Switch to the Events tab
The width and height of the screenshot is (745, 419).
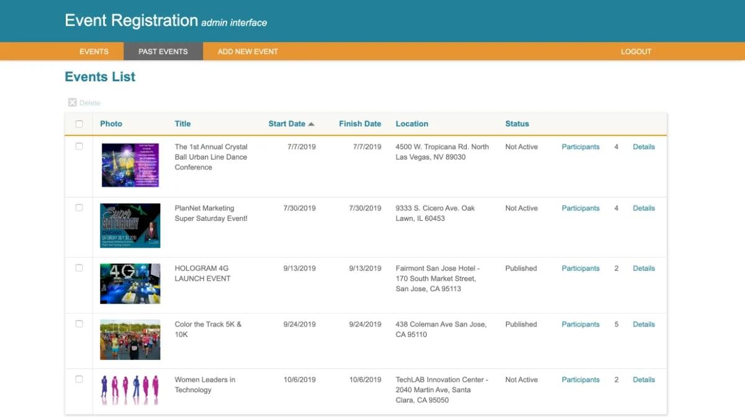(x=94, y=52)
